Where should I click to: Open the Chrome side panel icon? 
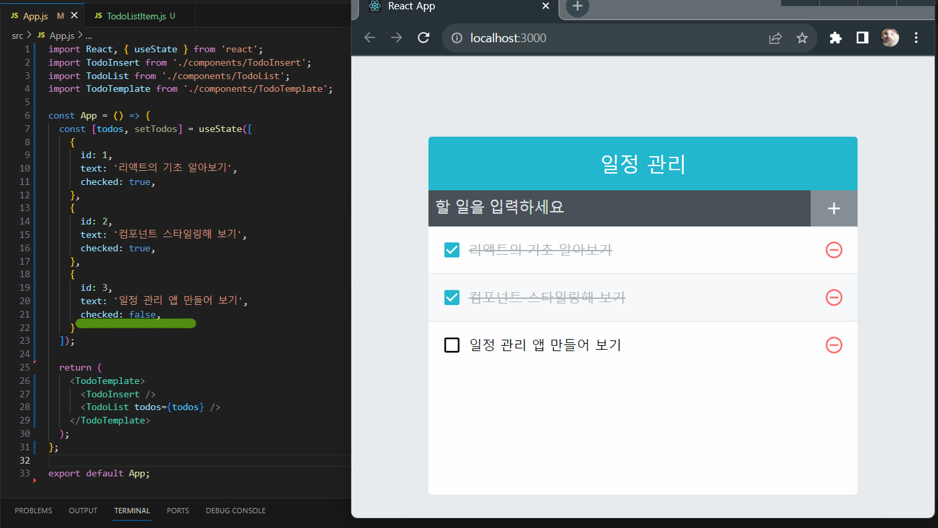tap(862, 38)
